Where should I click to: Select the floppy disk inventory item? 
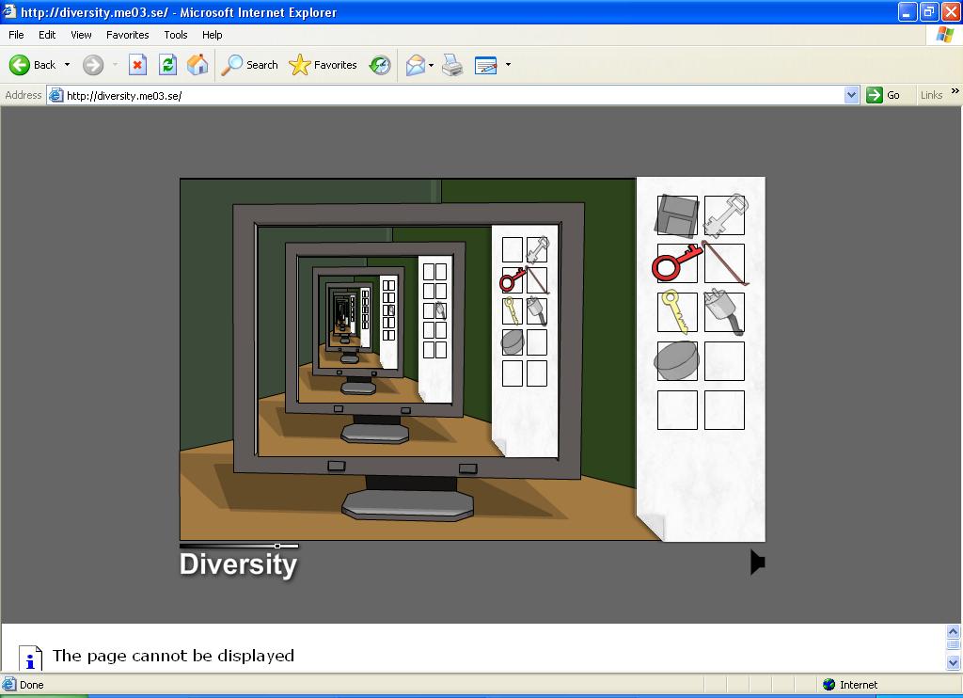(677, 215)
